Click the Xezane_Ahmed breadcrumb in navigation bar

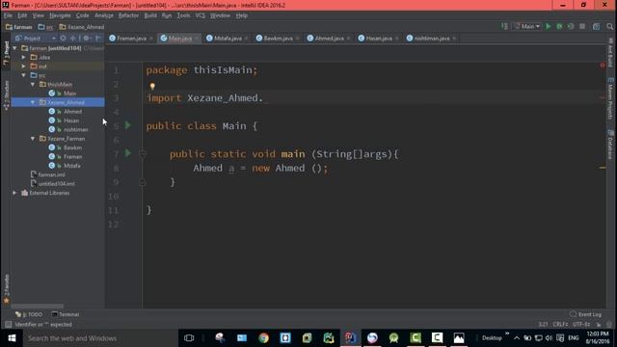(82, 27)
